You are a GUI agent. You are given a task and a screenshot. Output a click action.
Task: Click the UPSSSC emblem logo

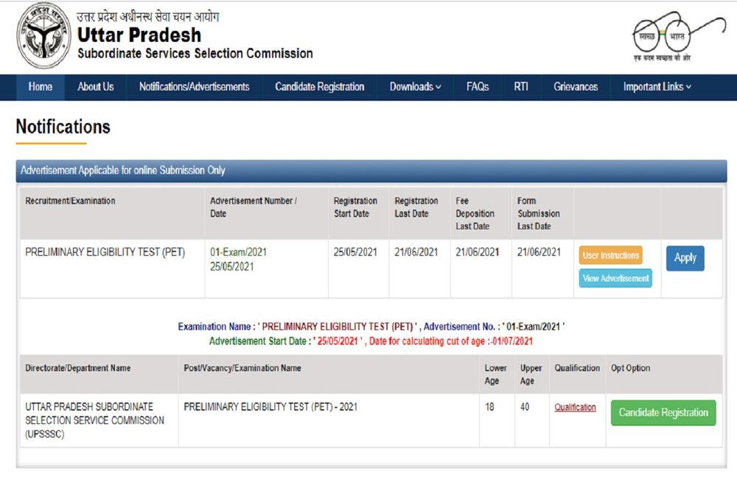pos(43,35)
